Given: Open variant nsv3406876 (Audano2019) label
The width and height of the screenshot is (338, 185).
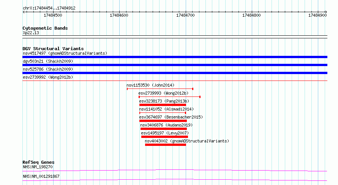Looking at the screenshot, I should tap(166, 125).
